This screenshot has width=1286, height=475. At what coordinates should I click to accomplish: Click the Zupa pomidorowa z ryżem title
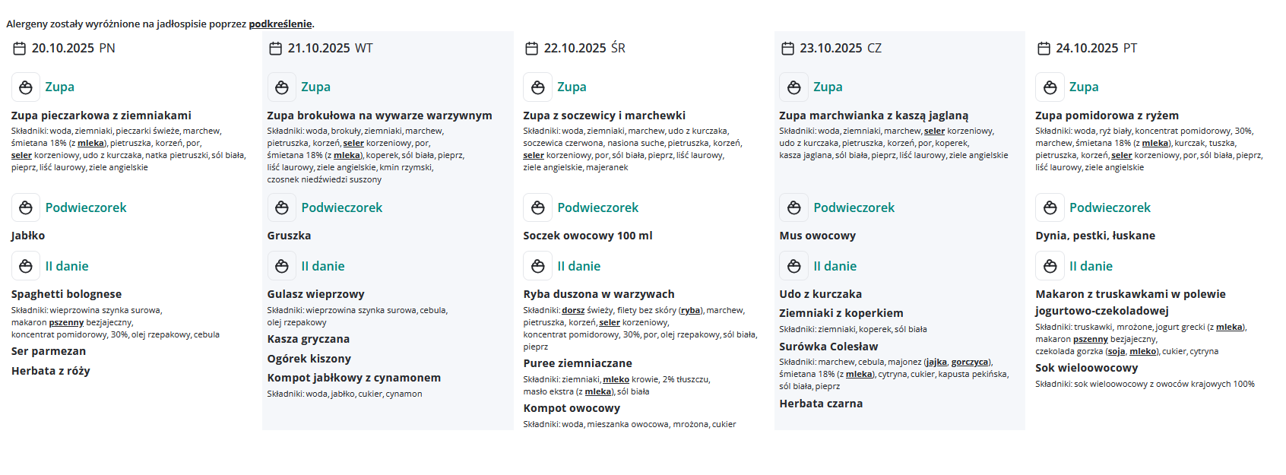[1107, 116]
